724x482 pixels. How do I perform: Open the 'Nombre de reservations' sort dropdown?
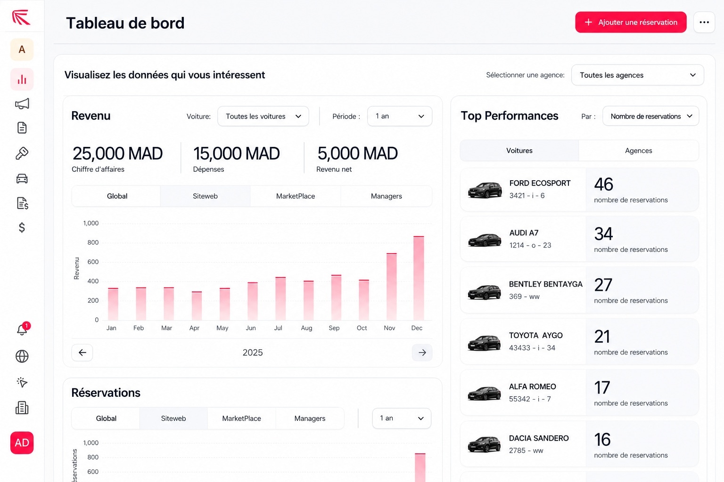tap(650, 116)
